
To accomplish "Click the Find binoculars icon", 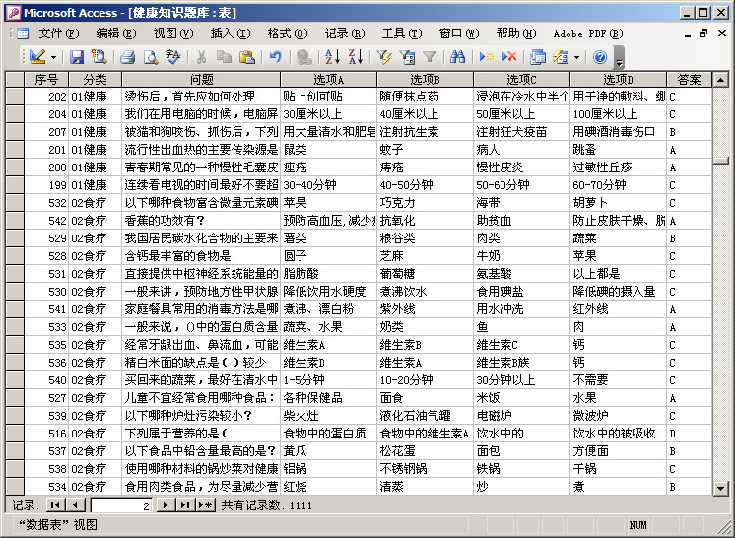I will pyautogui.click(x=457, y=57).
